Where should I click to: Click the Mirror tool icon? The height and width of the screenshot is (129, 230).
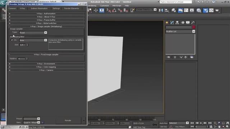161,10
